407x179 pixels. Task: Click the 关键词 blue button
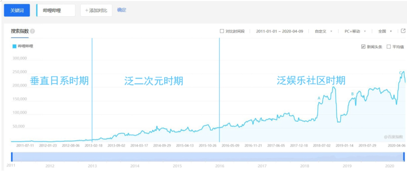pos(17,10)
